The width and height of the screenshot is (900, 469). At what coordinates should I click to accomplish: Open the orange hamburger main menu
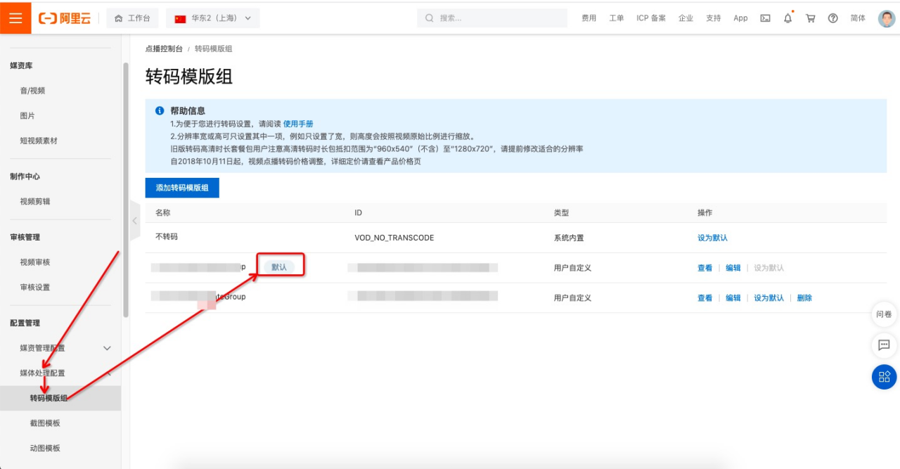click(15, 18)
